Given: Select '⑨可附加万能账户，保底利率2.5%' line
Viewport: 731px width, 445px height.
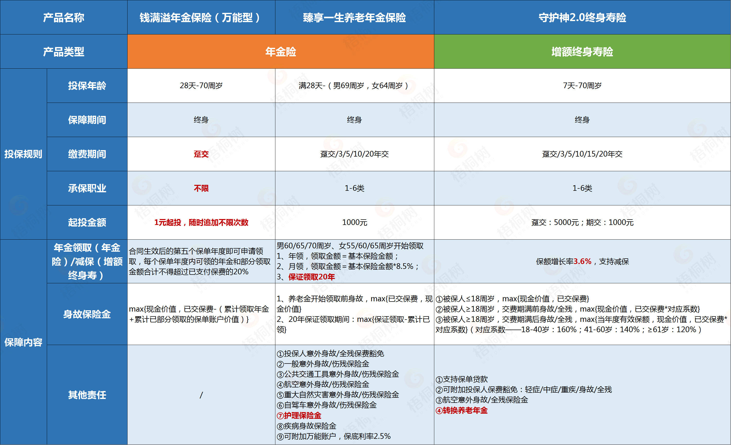Looking at the screenshot, I should pos(334,437).
